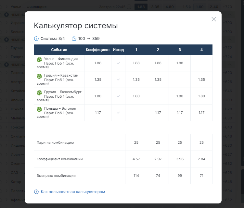
Task: Click combination coefficient 2.97
Action: point(158,159)
